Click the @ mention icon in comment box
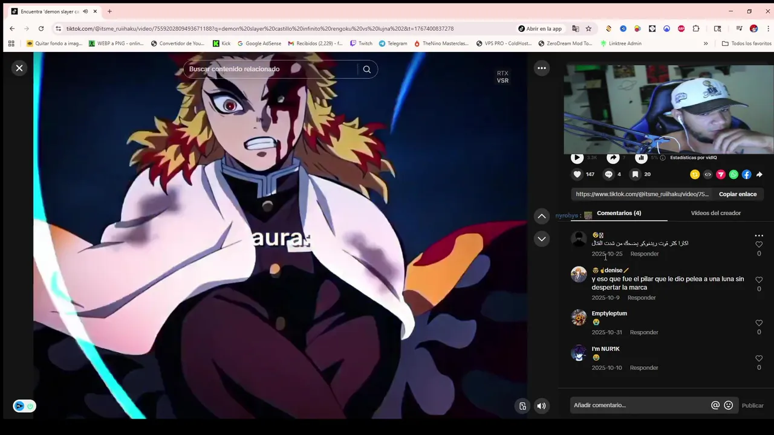The width and height of the screenshot is (774, 435). [715, 405]
